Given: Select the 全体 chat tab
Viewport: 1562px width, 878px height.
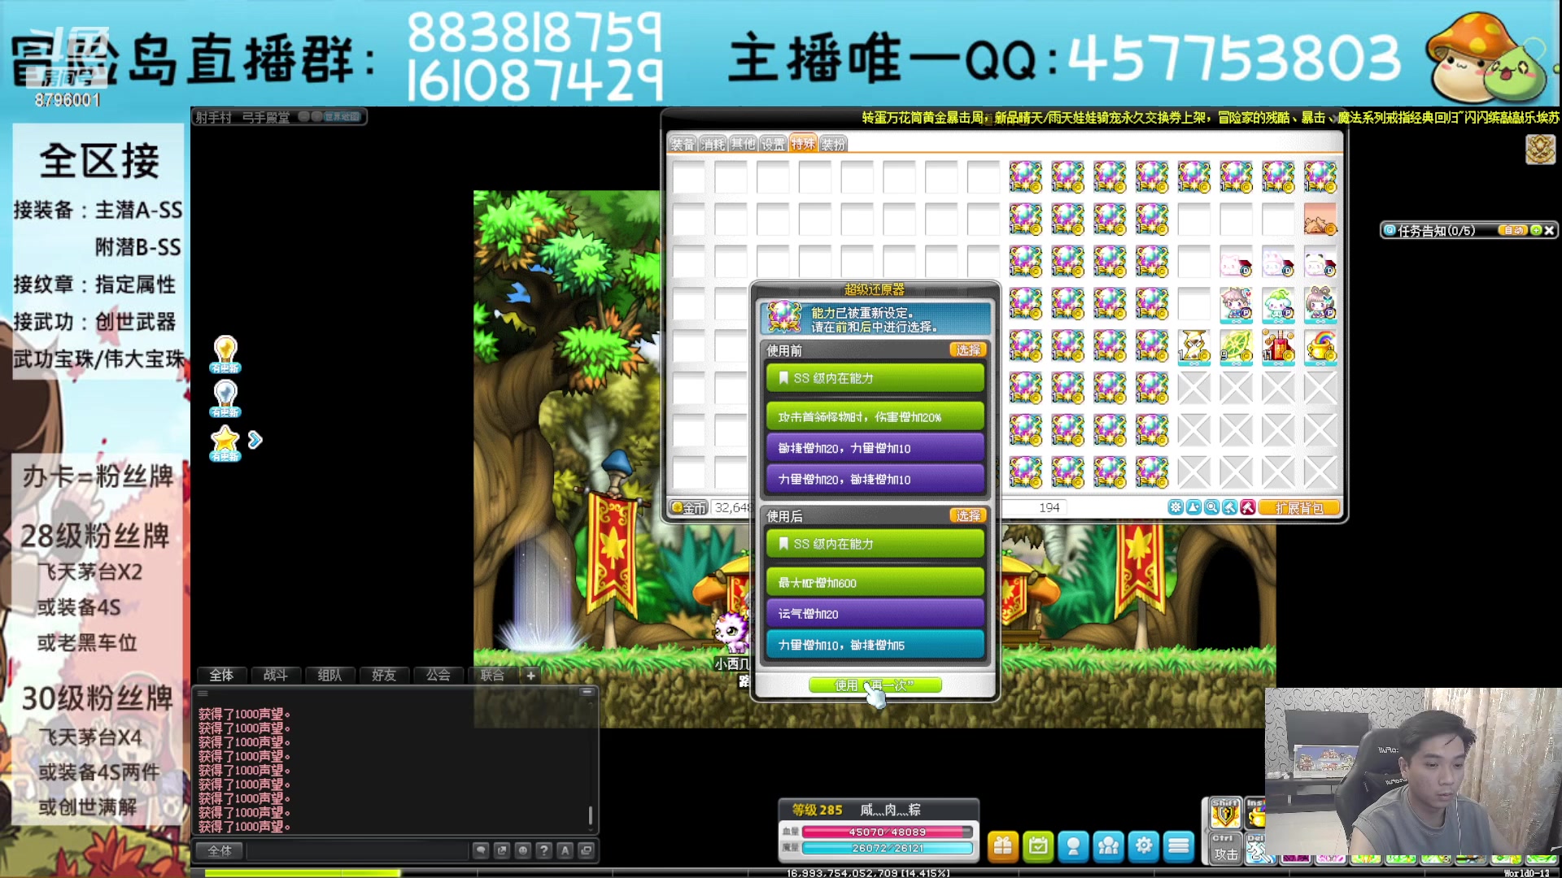Looking at the screenshot, I should click(x=221, y=675).
